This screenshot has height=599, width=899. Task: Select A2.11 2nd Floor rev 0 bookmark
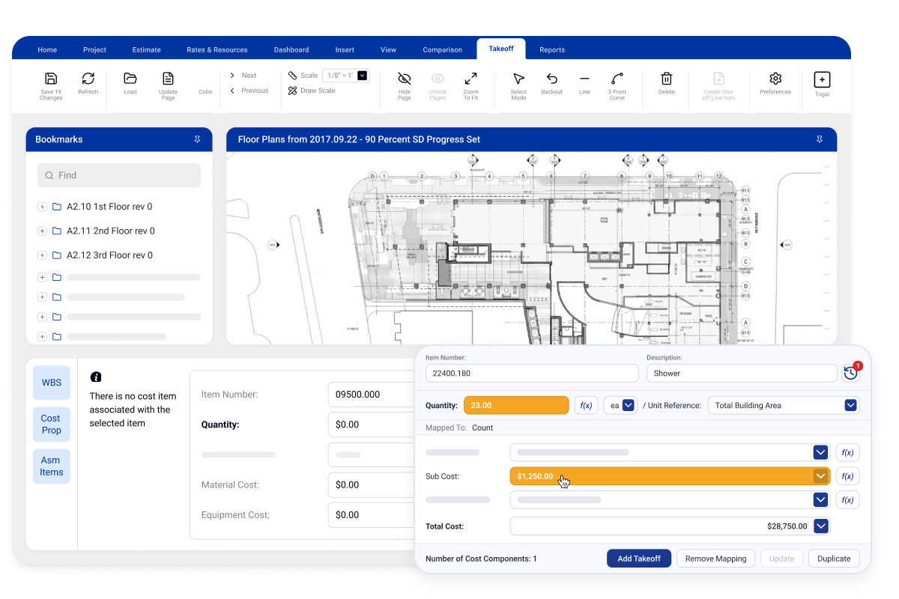[111, 231]
